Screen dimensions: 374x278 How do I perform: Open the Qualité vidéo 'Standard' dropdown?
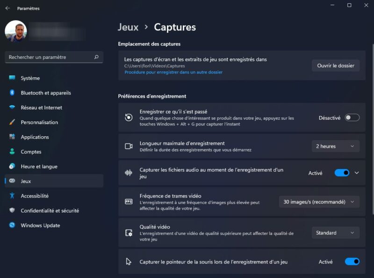click(335, 233)
